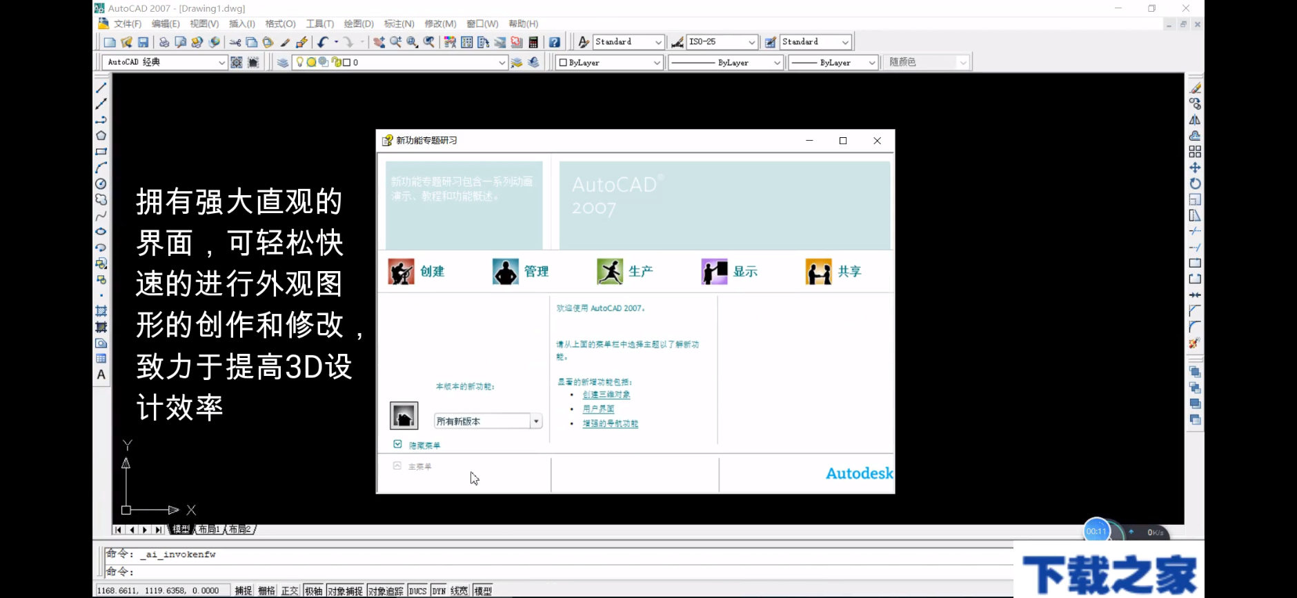Select the Circle draw tool
Viewport: 1297px width, 598px height.
click(101, 183)
